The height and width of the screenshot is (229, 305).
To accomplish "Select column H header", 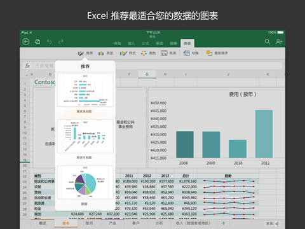I will [x=165, y=74].
